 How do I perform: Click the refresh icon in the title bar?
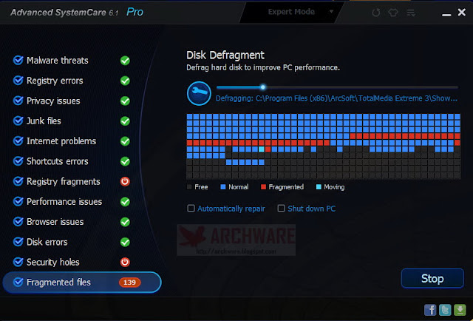tap(376, 13)
